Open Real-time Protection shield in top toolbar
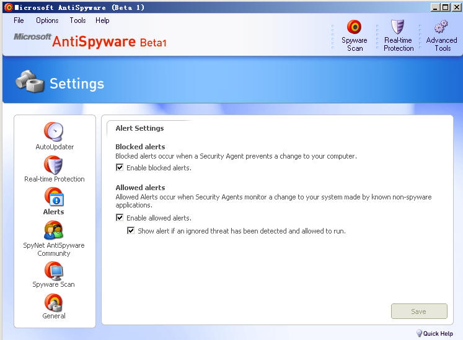 tap(397, 27)
